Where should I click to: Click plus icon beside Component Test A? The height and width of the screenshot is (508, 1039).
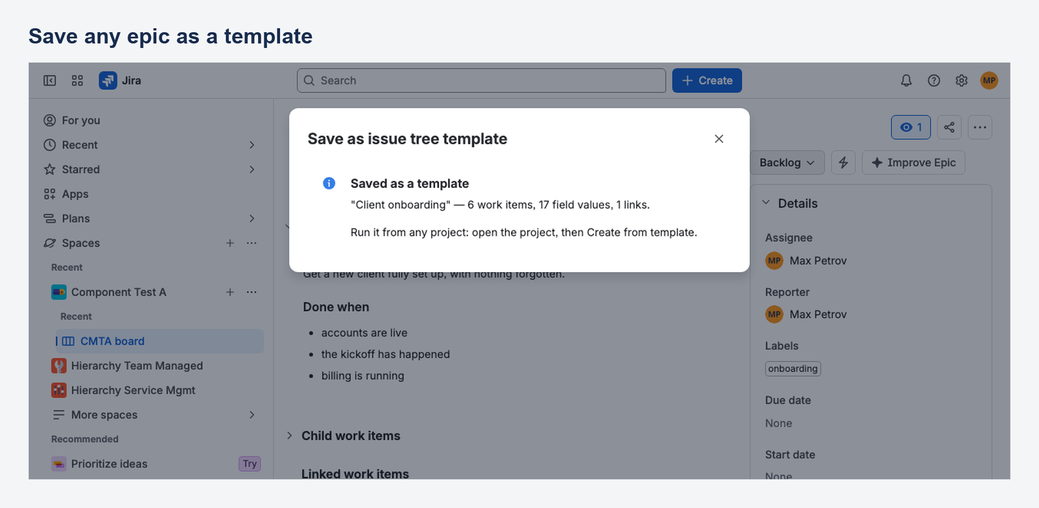click(230, 292)
